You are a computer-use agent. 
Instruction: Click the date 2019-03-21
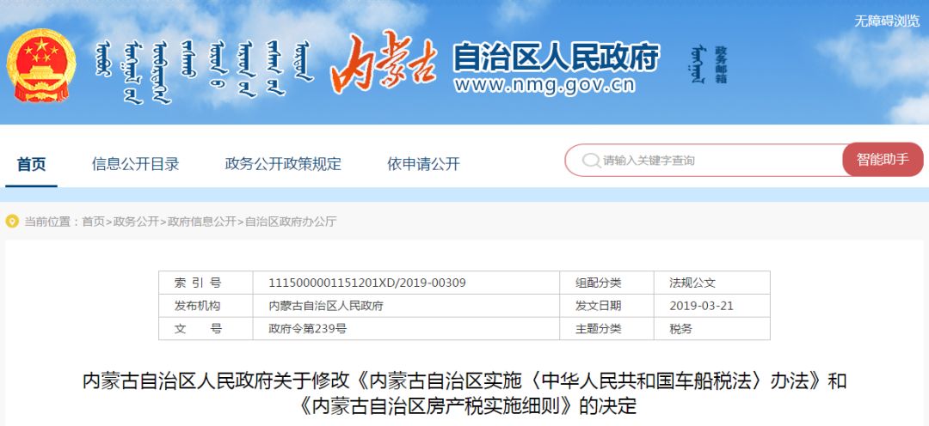[702, 306]
